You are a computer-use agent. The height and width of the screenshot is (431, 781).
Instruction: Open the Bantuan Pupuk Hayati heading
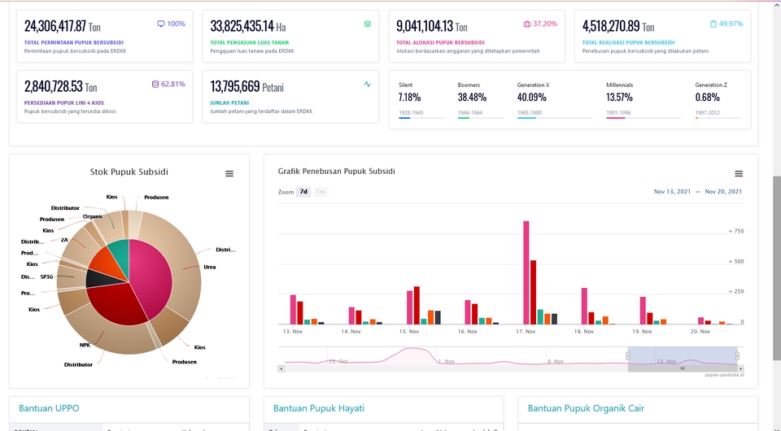coord(318,408)
